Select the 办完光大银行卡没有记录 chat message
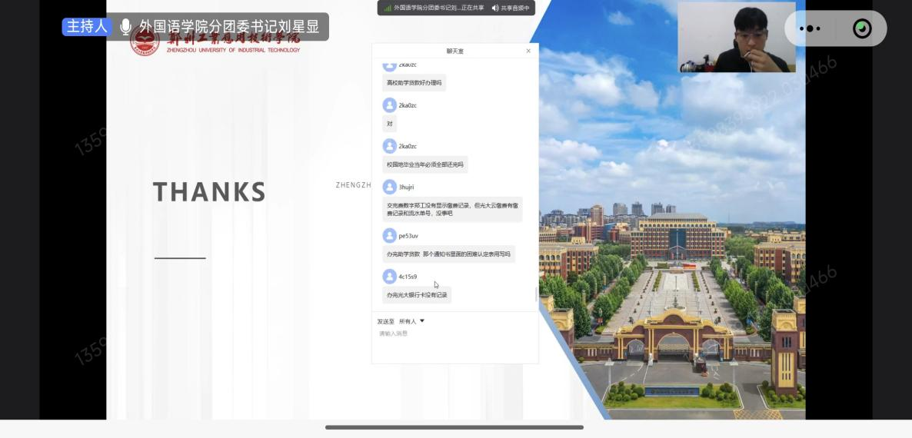912x438 pixels. (417, 294)
